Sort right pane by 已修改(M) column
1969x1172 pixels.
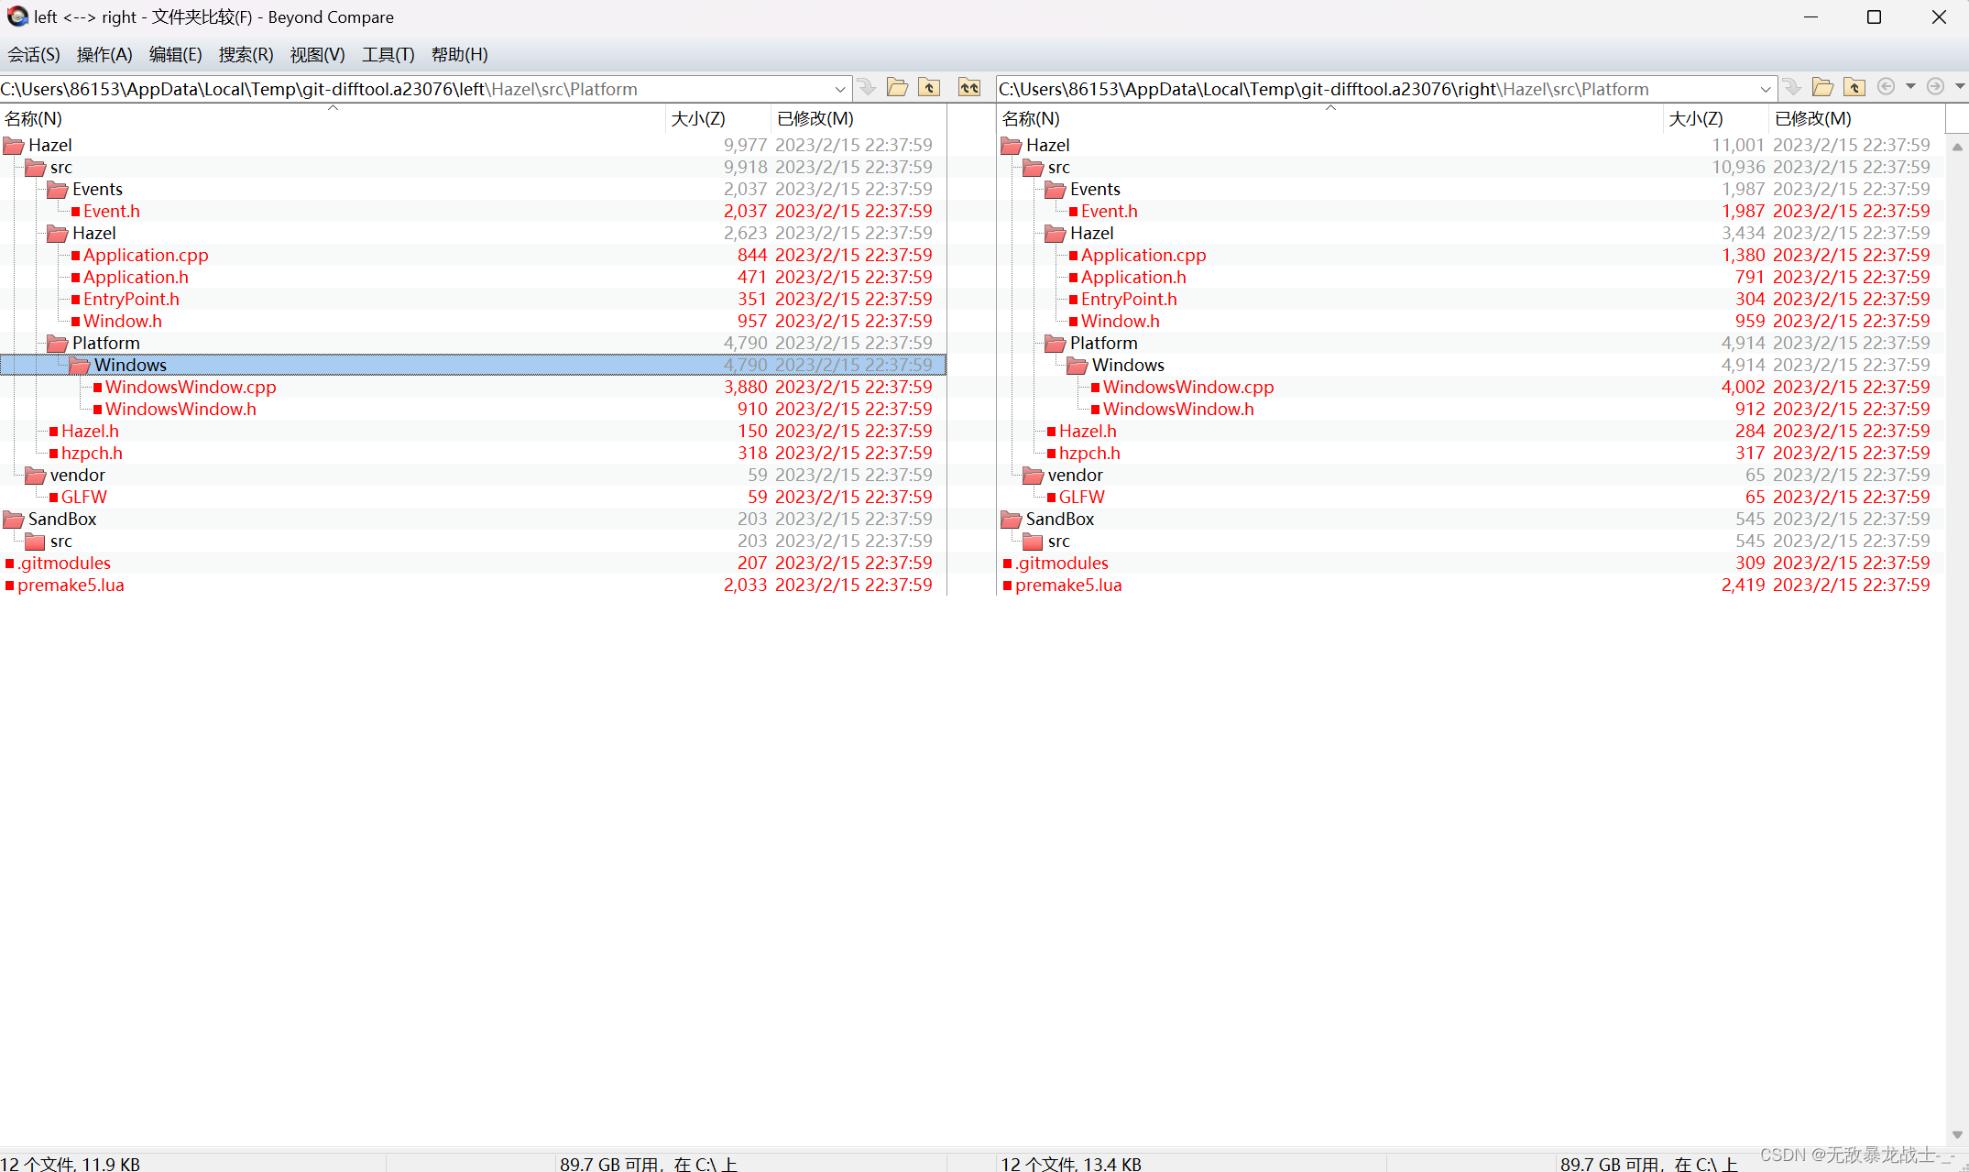coord(1812,118)
